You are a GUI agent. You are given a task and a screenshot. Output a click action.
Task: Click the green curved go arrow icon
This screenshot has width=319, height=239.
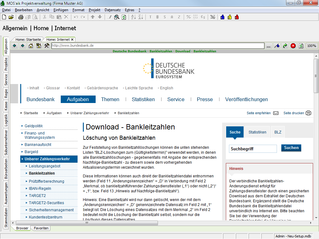285,46
